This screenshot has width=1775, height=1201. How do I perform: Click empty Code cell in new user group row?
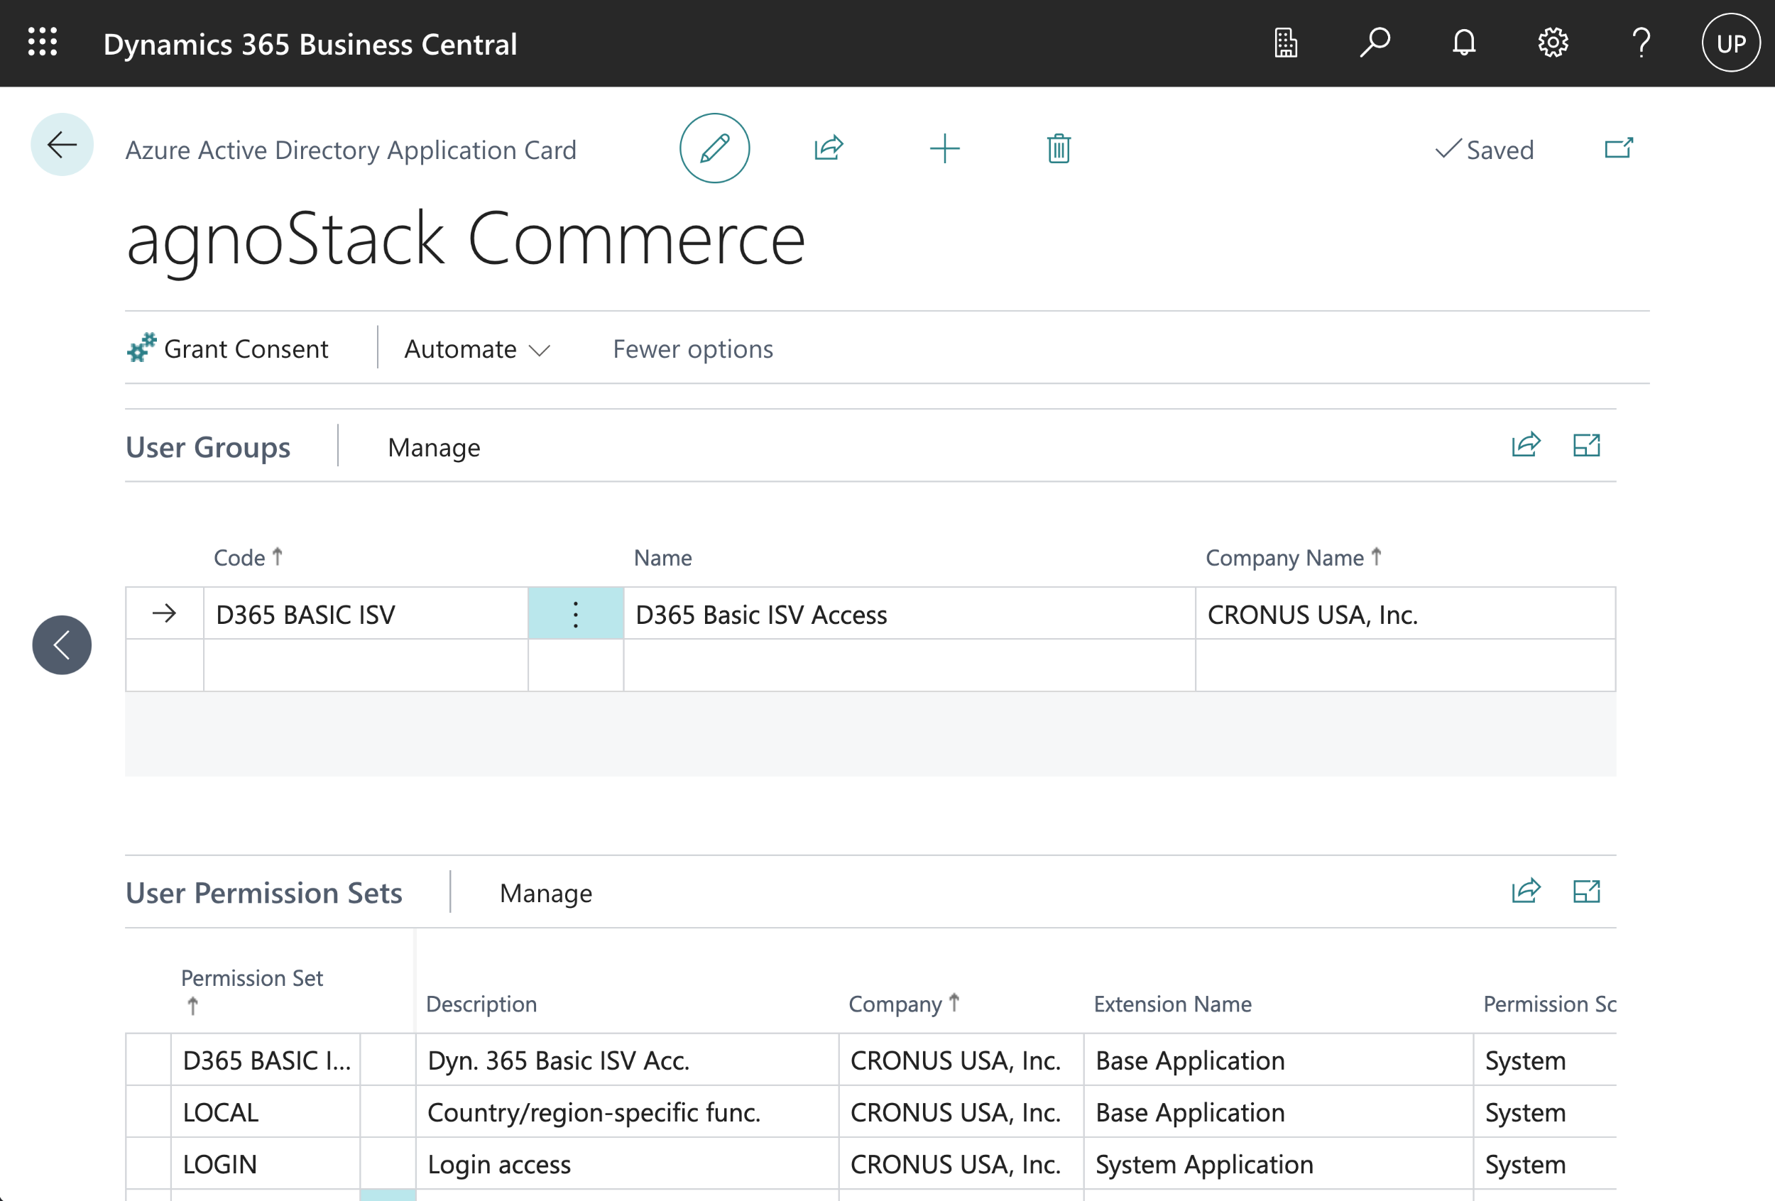366,665
